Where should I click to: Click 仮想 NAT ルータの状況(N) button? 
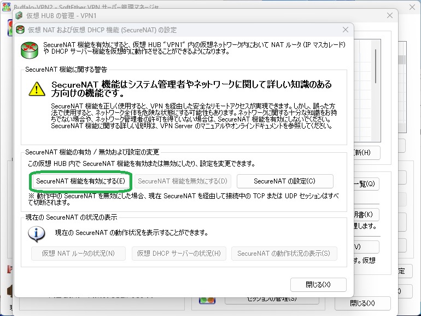78,254
